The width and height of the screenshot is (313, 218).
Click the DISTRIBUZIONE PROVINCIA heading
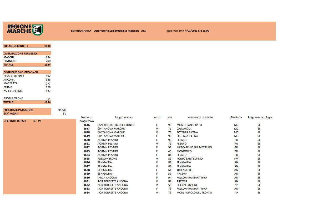click(21, 72)
